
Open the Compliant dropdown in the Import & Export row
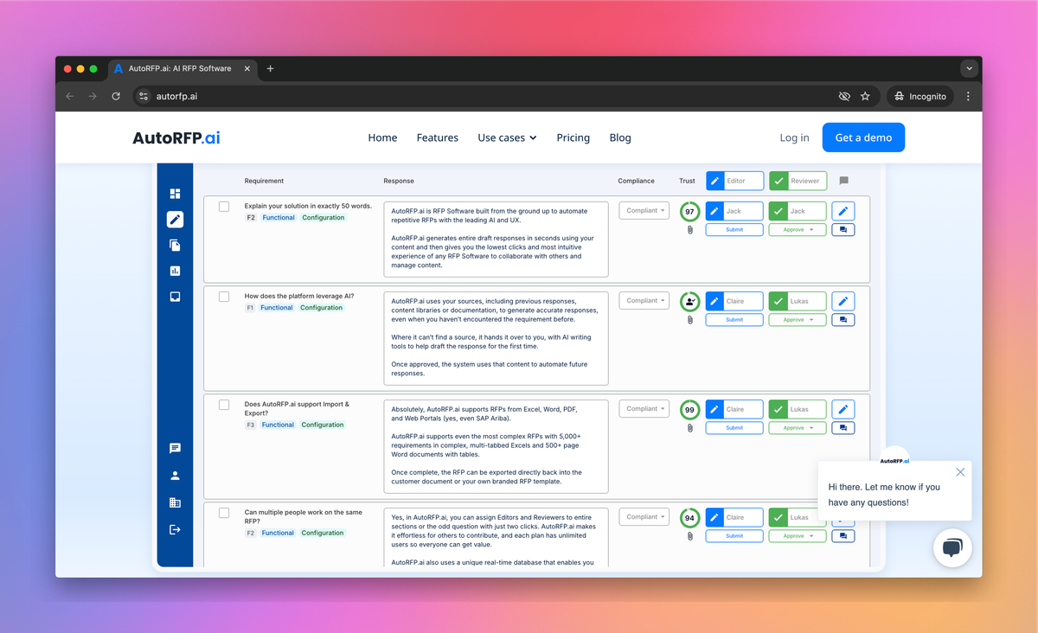coord(644,409)
